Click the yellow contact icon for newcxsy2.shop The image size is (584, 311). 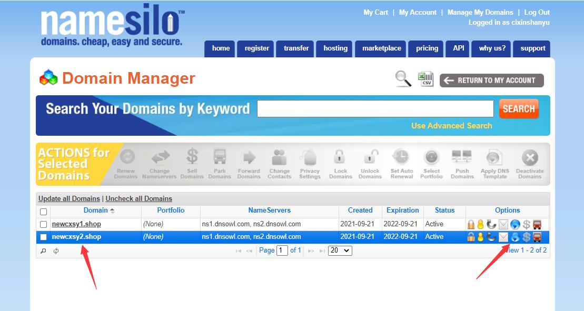480,237
